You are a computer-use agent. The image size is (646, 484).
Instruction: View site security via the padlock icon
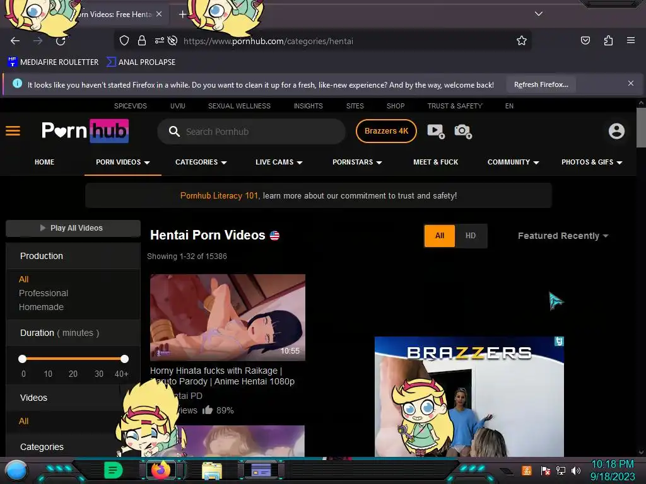[x=142, y=41]
